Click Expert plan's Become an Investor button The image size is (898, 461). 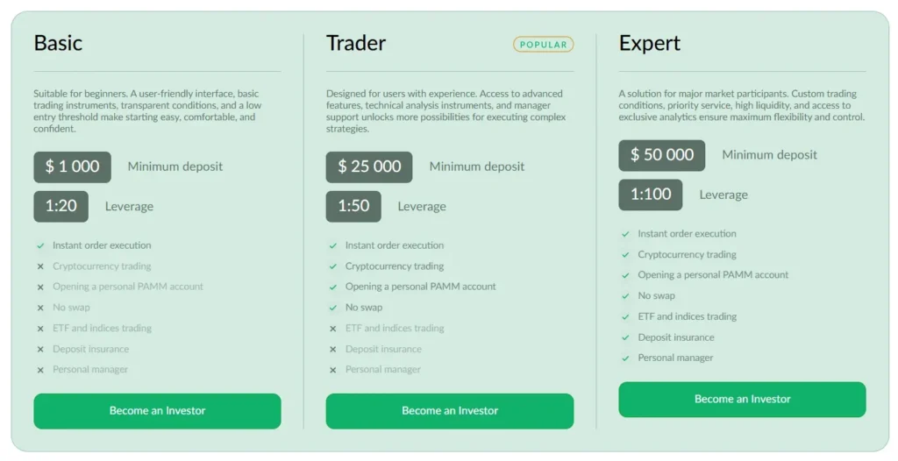pos(742,400)
